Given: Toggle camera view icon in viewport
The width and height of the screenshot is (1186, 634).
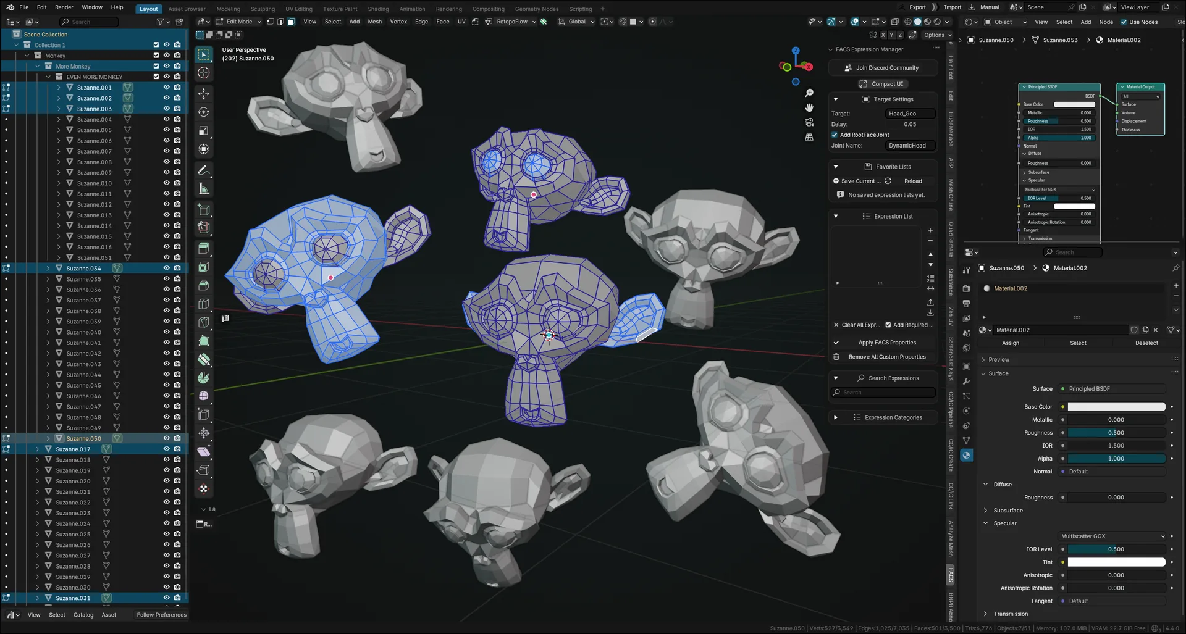Looking at the screenshot, I should point(809,122).
